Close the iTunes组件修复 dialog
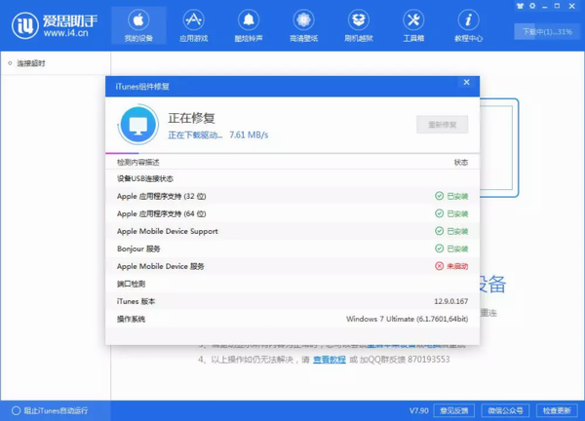This screenshot has width=585, height=421. (466, 82)
